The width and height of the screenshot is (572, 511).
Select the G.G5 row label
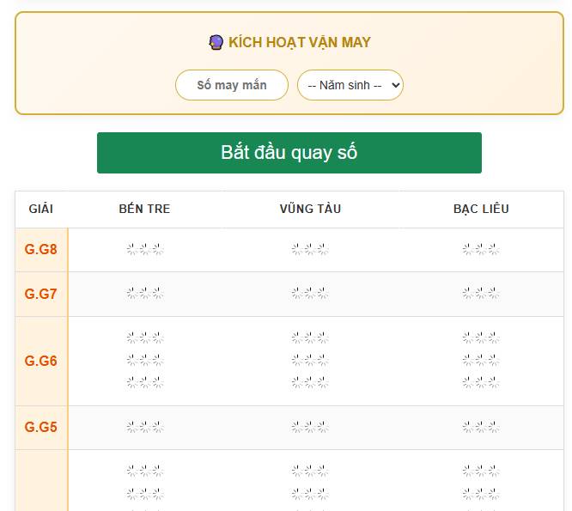41,427
